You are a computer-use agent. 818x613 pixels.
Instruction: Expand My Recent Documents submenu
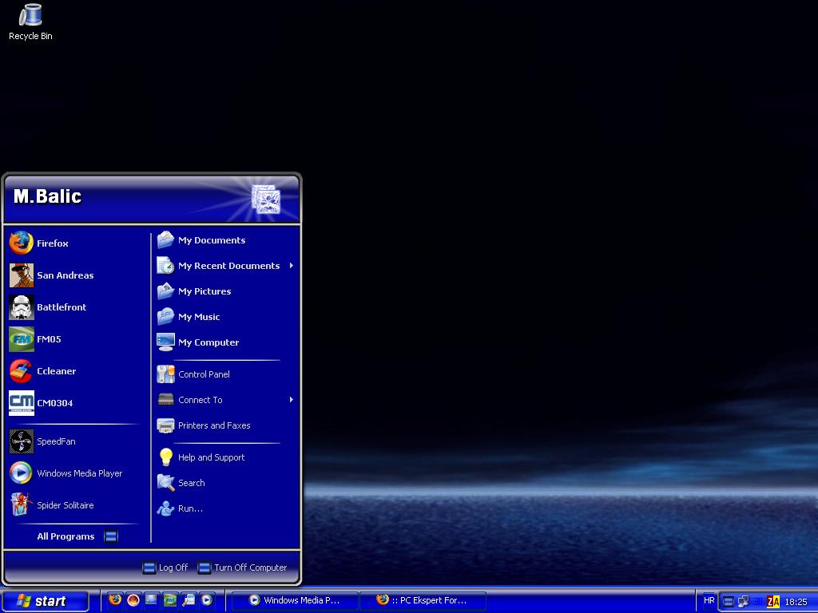[228, 266]
